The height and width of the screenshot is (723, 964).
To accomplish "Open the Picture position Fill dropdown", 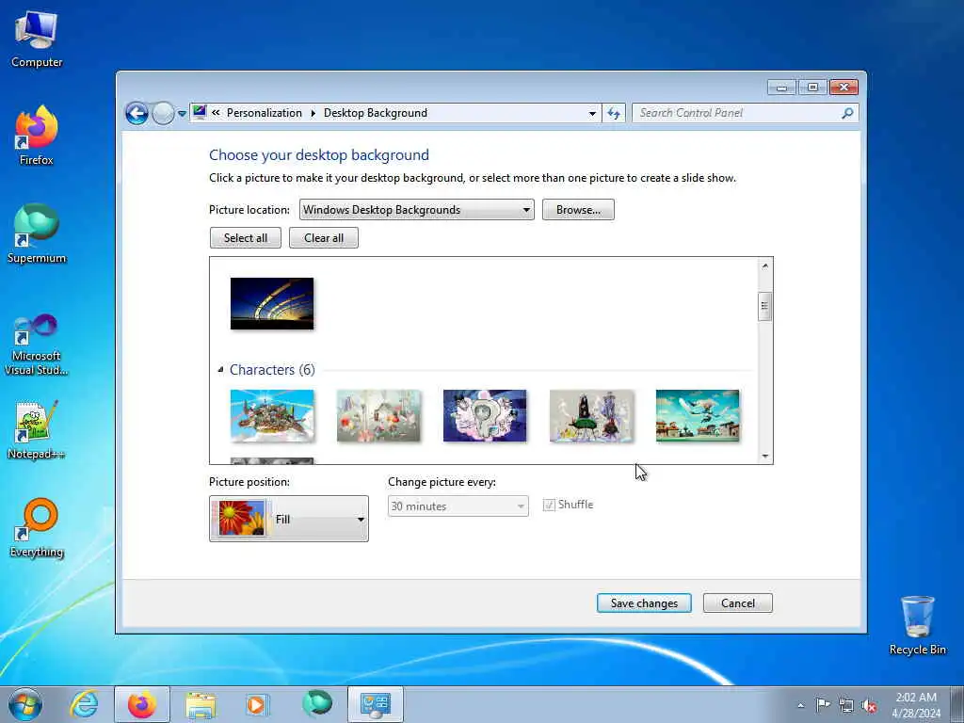I will point(289,519).
